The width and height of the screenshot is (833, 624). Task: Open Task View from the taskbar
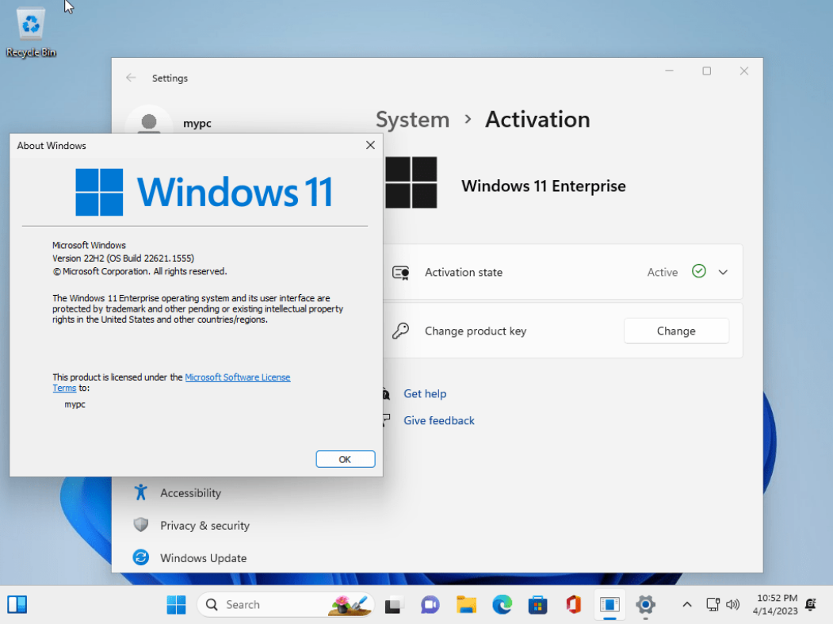click(x=393, y=605)
